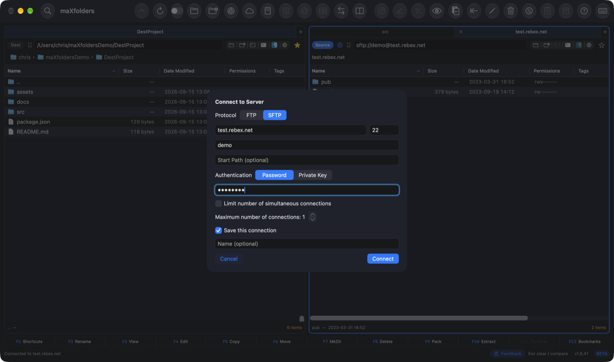Screen dimensions: 614x362
Task: Open help with the question mark icon
Action: click(584, 11)
